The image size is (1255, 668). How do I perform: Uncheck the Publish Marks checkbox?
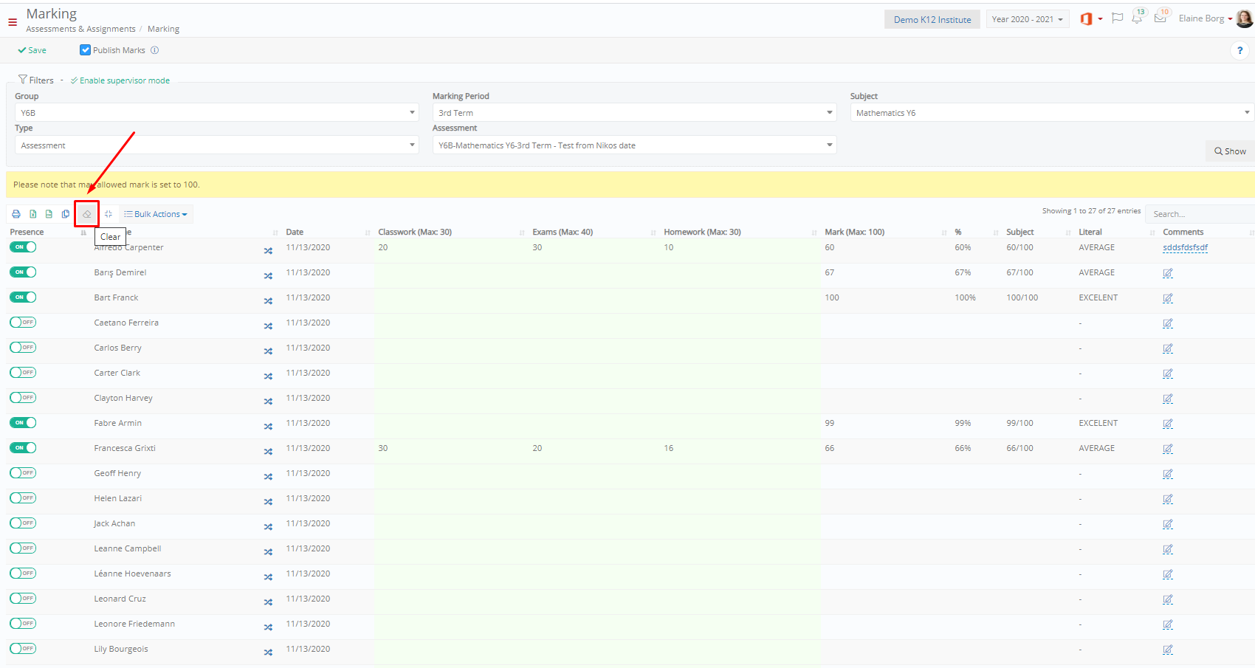click(85, 50)
